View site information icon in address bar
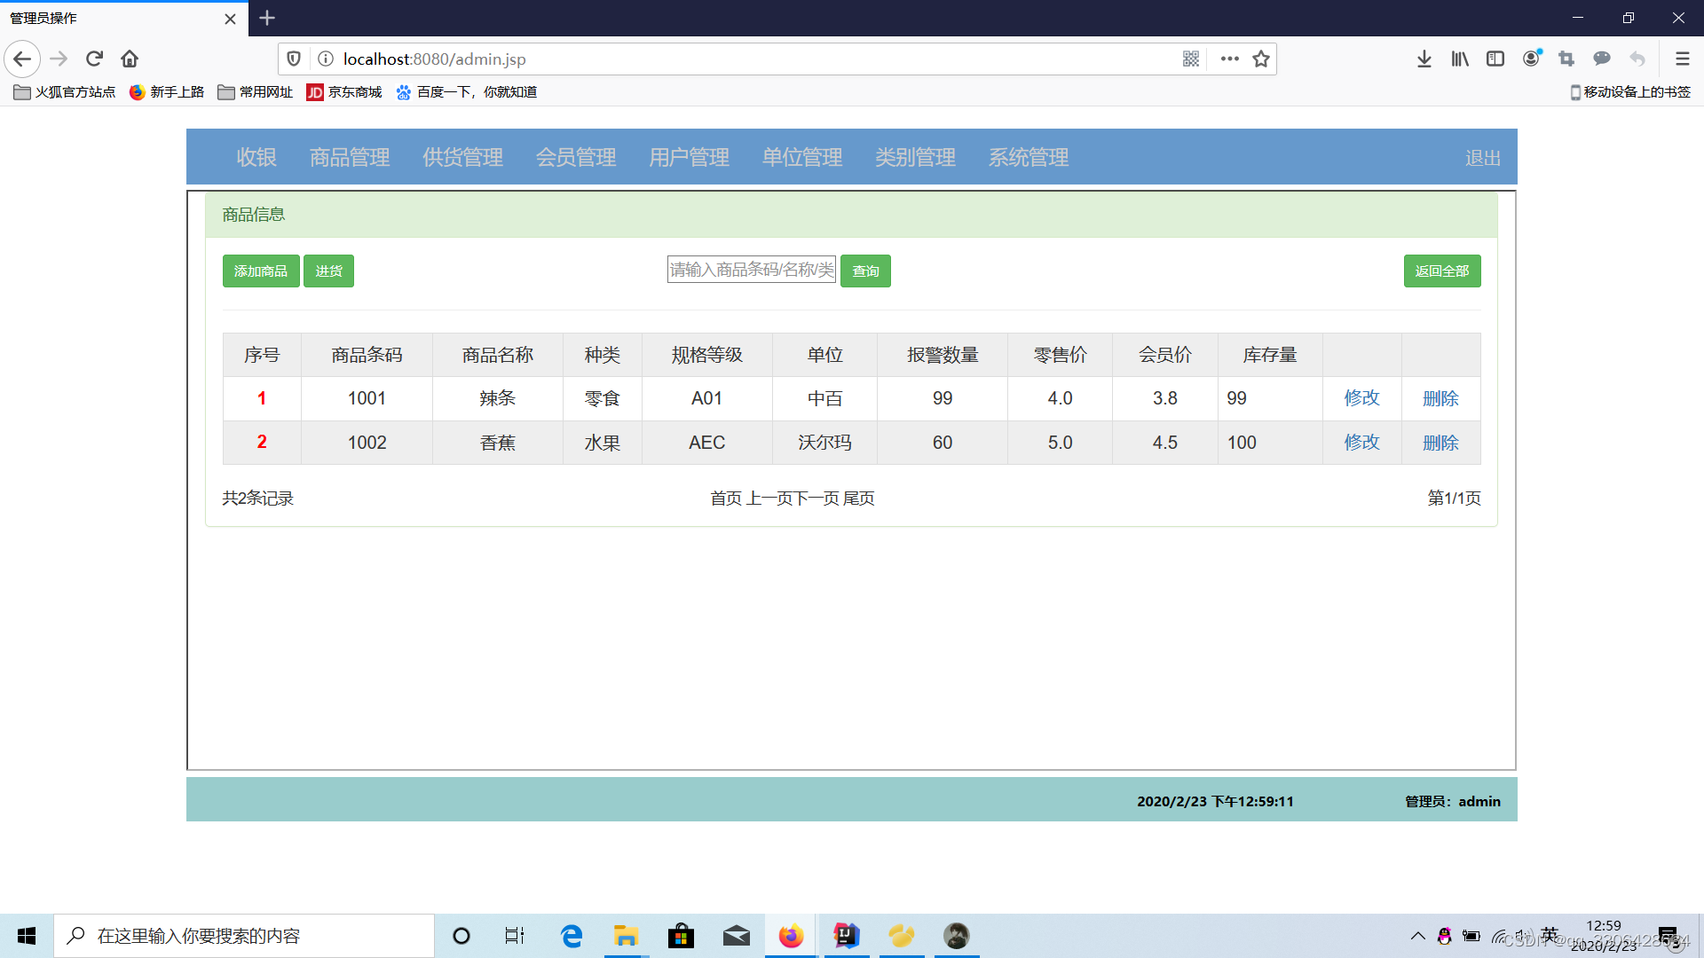The height and width of the screenshot is (958, 1704). click(326, 59)
